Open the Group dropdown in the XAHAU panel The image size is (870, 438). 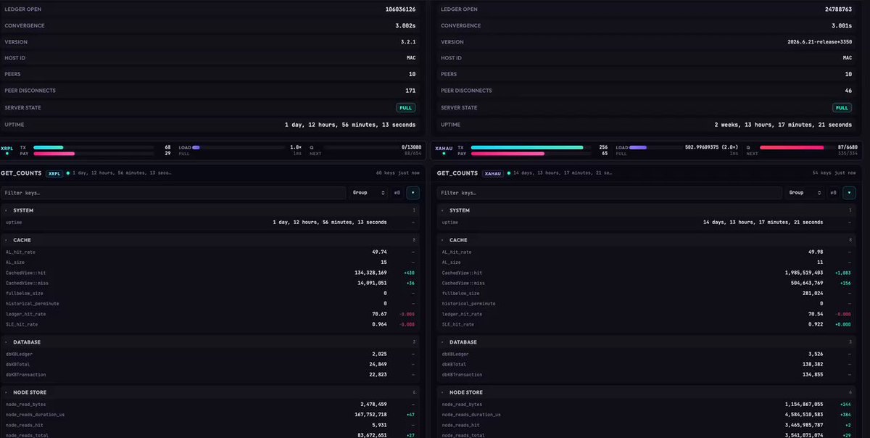pyautogui.click(x=805, y=193)
